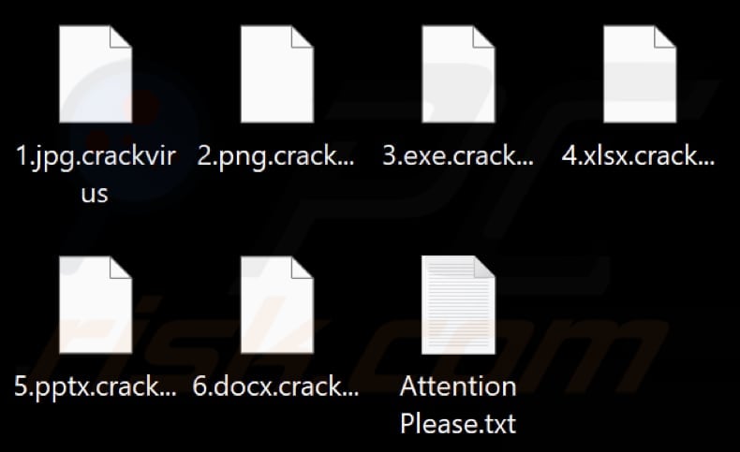Viewport: 740px width, 452px height.
Task: Click the 3.exe.crack... filename label
Action: pos(458,156)
